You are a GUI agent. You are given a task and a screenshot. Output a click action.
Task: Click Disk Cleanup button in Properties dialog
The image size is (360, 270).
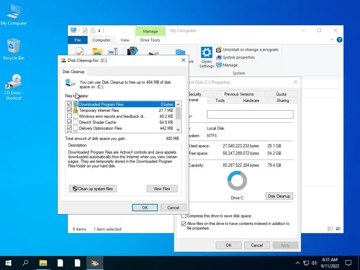[x=279, y=196]
